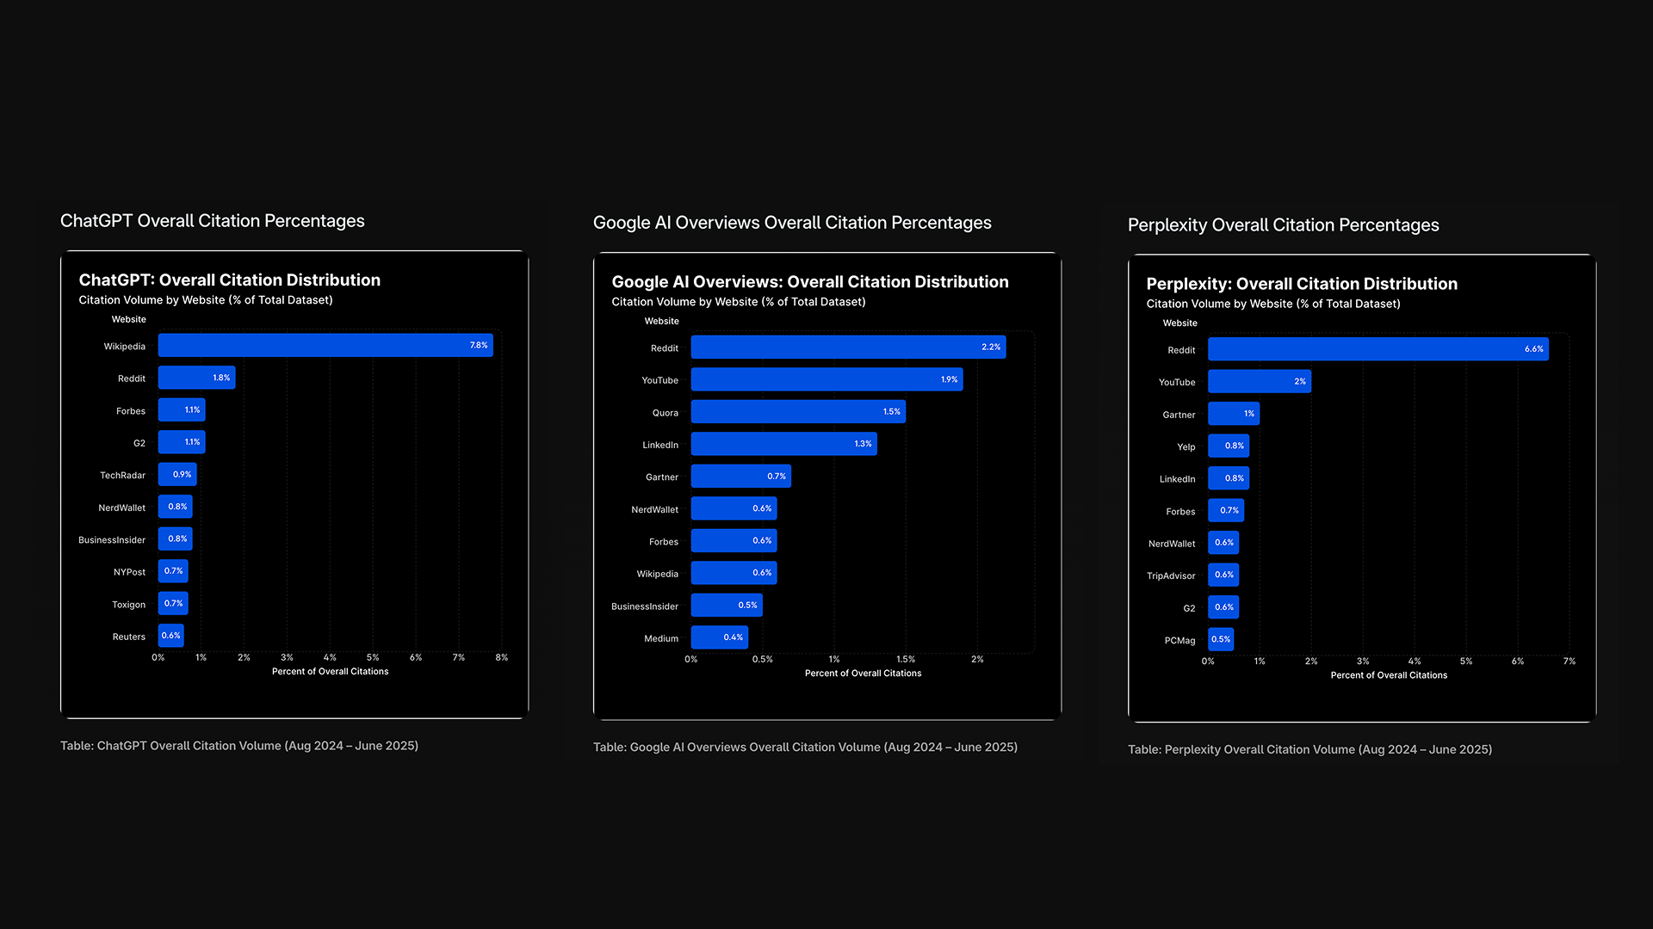Click the "NYPost" row label
This screenshot has height=929, width=1653.
pyautogui.click(x=129, y=573)
